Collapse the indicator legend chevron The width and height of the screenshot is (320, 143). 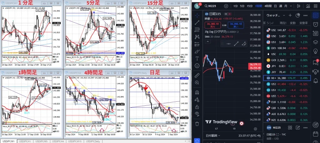(207, 41)
